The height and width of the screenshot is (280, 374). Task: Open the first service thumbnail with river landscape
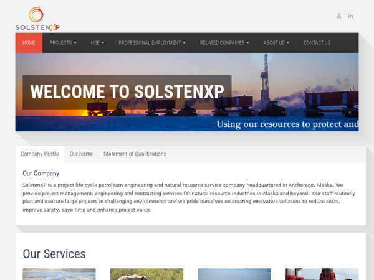pos(59,274)
